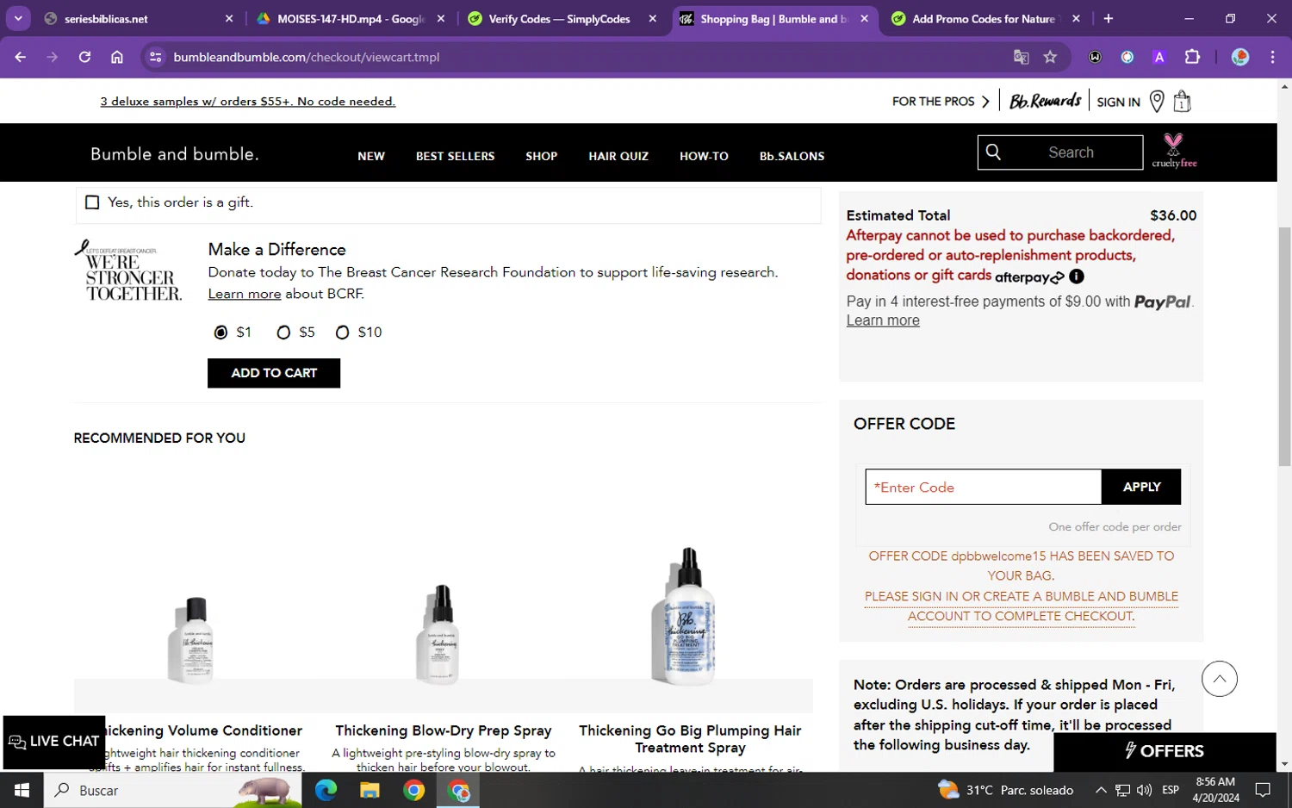Click Buscar taskbar search box

172,790
